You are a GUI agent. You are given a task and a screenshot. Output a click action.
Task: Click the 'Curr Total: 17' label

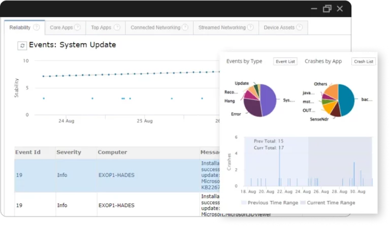pos(269,148)
